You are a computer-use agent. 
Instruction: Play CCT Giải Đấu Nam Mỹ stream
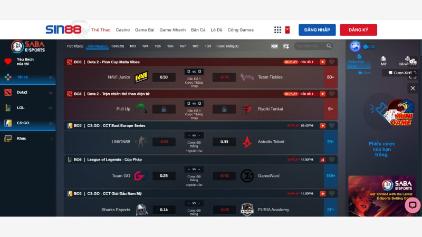(x=322, y=194)
